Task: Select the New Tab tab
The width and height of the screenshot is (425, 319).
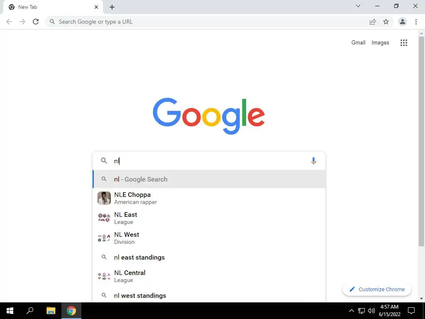Action: (53, 7)
